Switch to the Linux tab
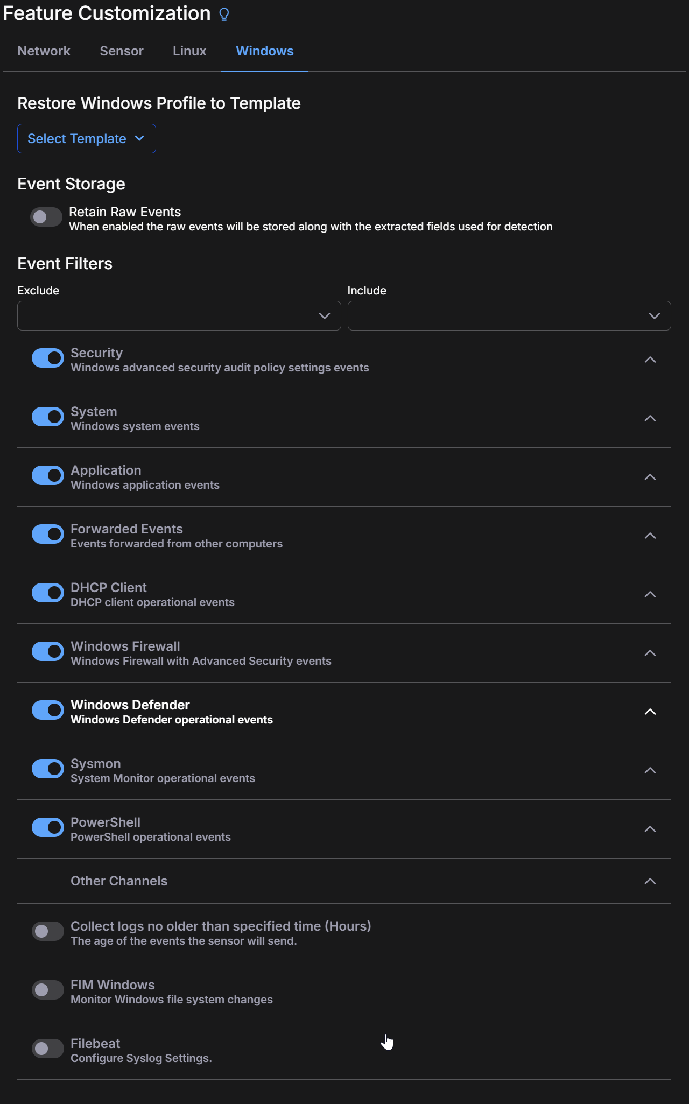The image size is (689, 1104). tap(189, 51)
